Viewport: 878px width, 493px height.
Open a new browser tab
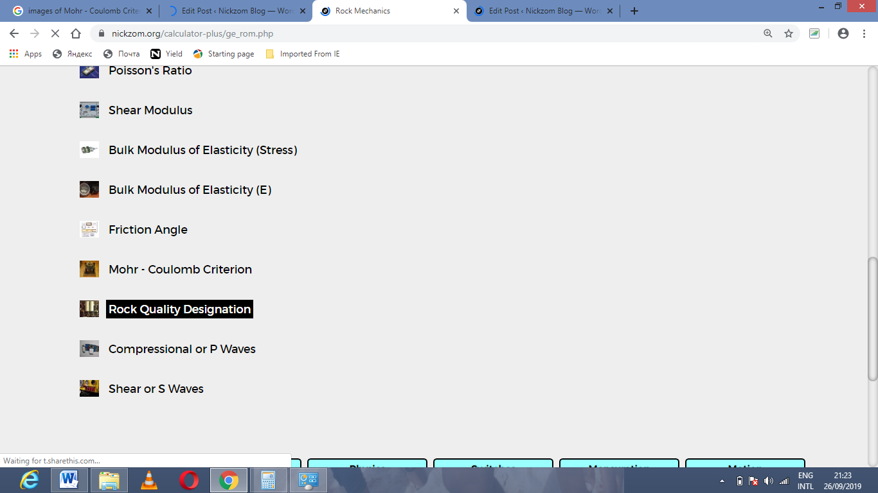tap(634, 11)
